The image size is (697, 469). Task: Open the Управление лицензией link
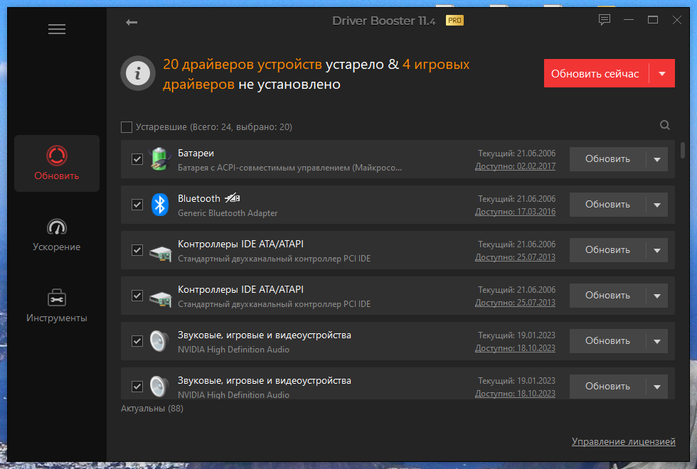coord(623,441)
